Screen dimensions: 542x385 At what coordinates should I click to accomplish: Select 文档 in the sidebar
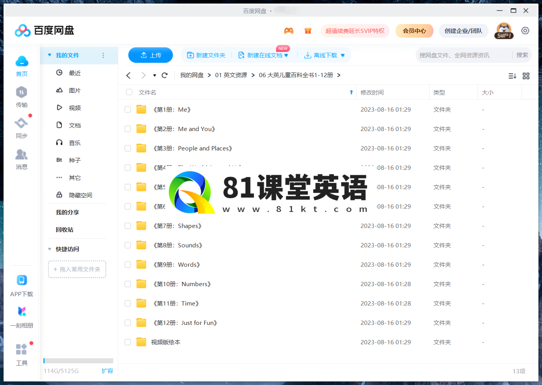[75, 125]
